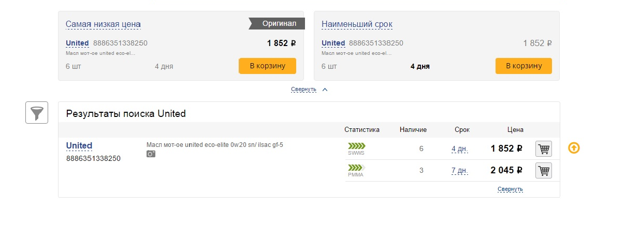Sort results by the Срок column header
Viewport: 625px width, 238px height.
(462, 129)
